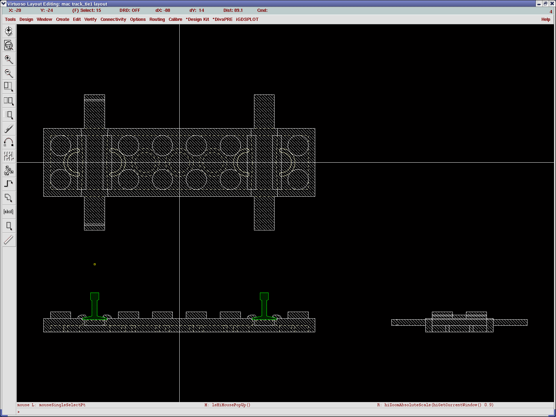This screenshot has height=417, width=556.
Task: Click the Undo arrow icon
Action: point(9,142)
